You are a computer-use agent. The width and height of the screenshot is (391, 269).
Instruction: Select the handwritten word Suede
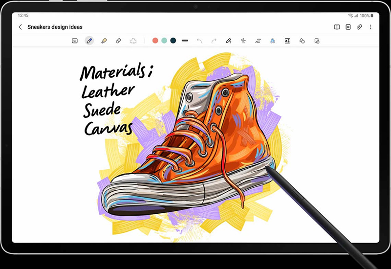[x=102, y=110]
